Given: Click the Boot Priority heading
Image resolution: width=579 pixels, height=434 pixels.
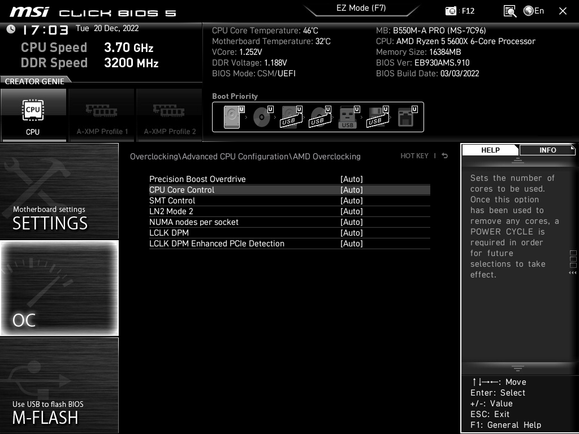Looking at the screenshot, I should pyautogui.click(x=235, y=96).
